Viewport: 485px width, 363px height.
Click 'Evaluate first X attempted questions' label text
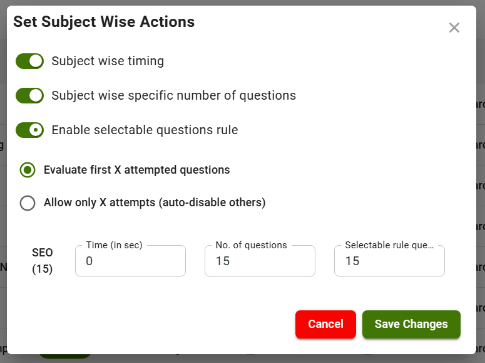click(136, 170)
